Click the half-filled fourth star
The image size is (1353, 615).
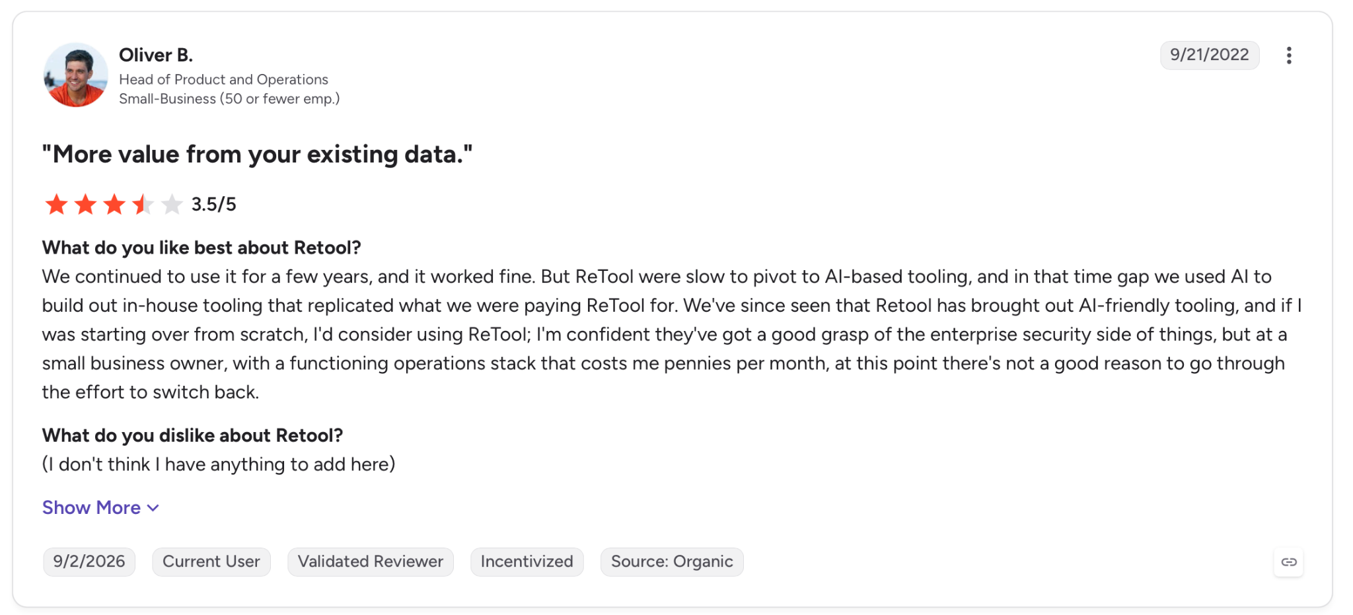[x=143, y=205]
